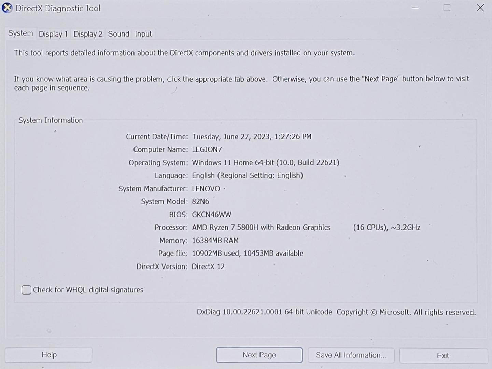Viewport: 492px width, 369px height.
Task: Close the window with the X button
Action: [x=480, y=8]
